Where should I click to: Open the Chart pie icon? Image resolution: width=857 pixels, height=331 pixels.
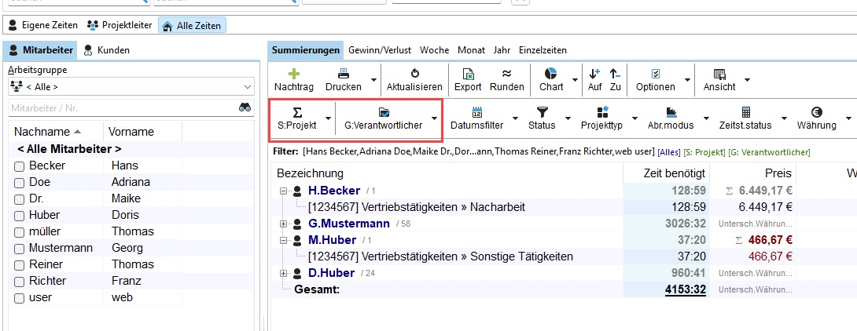[551, 73]
